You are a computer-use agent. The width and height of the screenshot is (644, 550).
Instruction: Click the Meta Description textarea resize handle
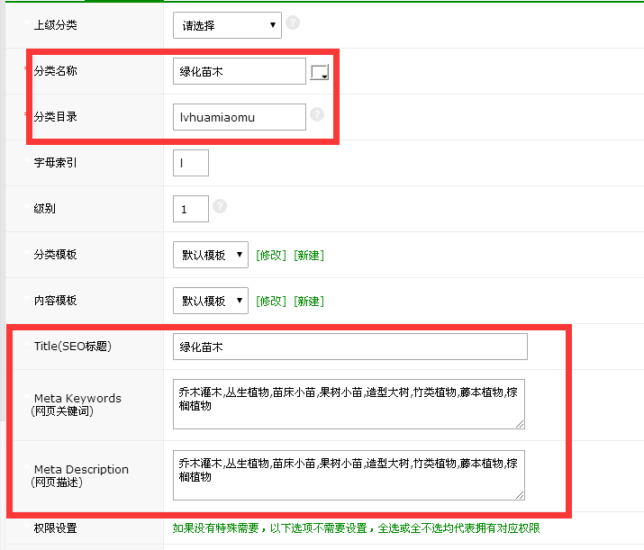coord(520,494)
